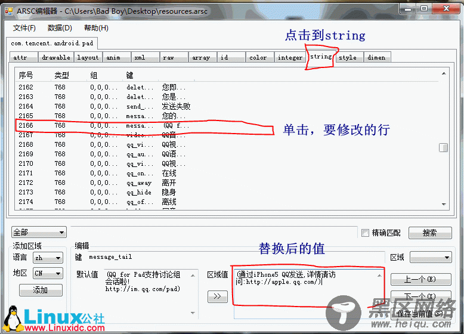The width and height of the screenshot is (464, 334).
Task: Switch to the color tab
Action: 259,57
